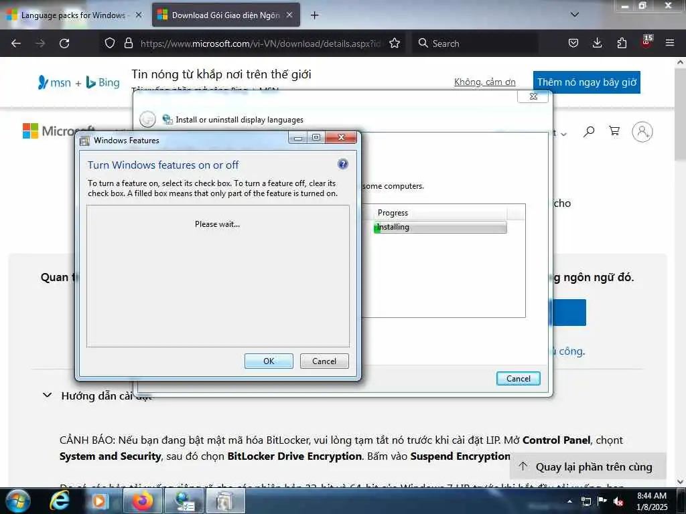Focus the Firefox Search box
This screenshot has width=686, height=514.
475,44
